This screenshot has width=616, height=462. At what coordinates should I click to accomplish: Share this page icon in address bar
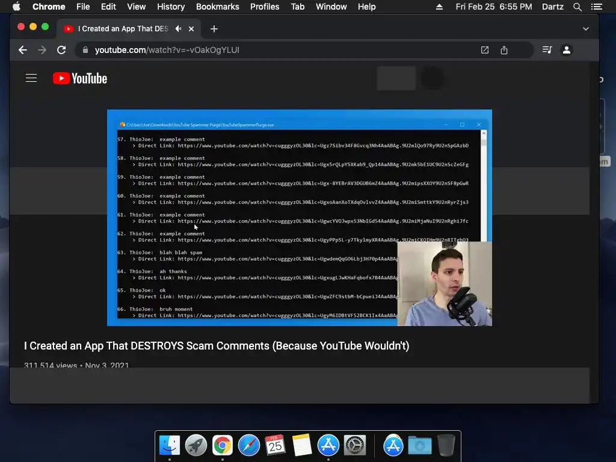(x=504, y=50)
